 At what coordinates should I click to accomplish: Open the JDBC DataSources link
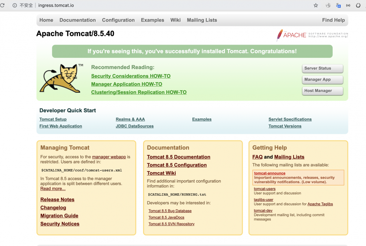[135, 126]
